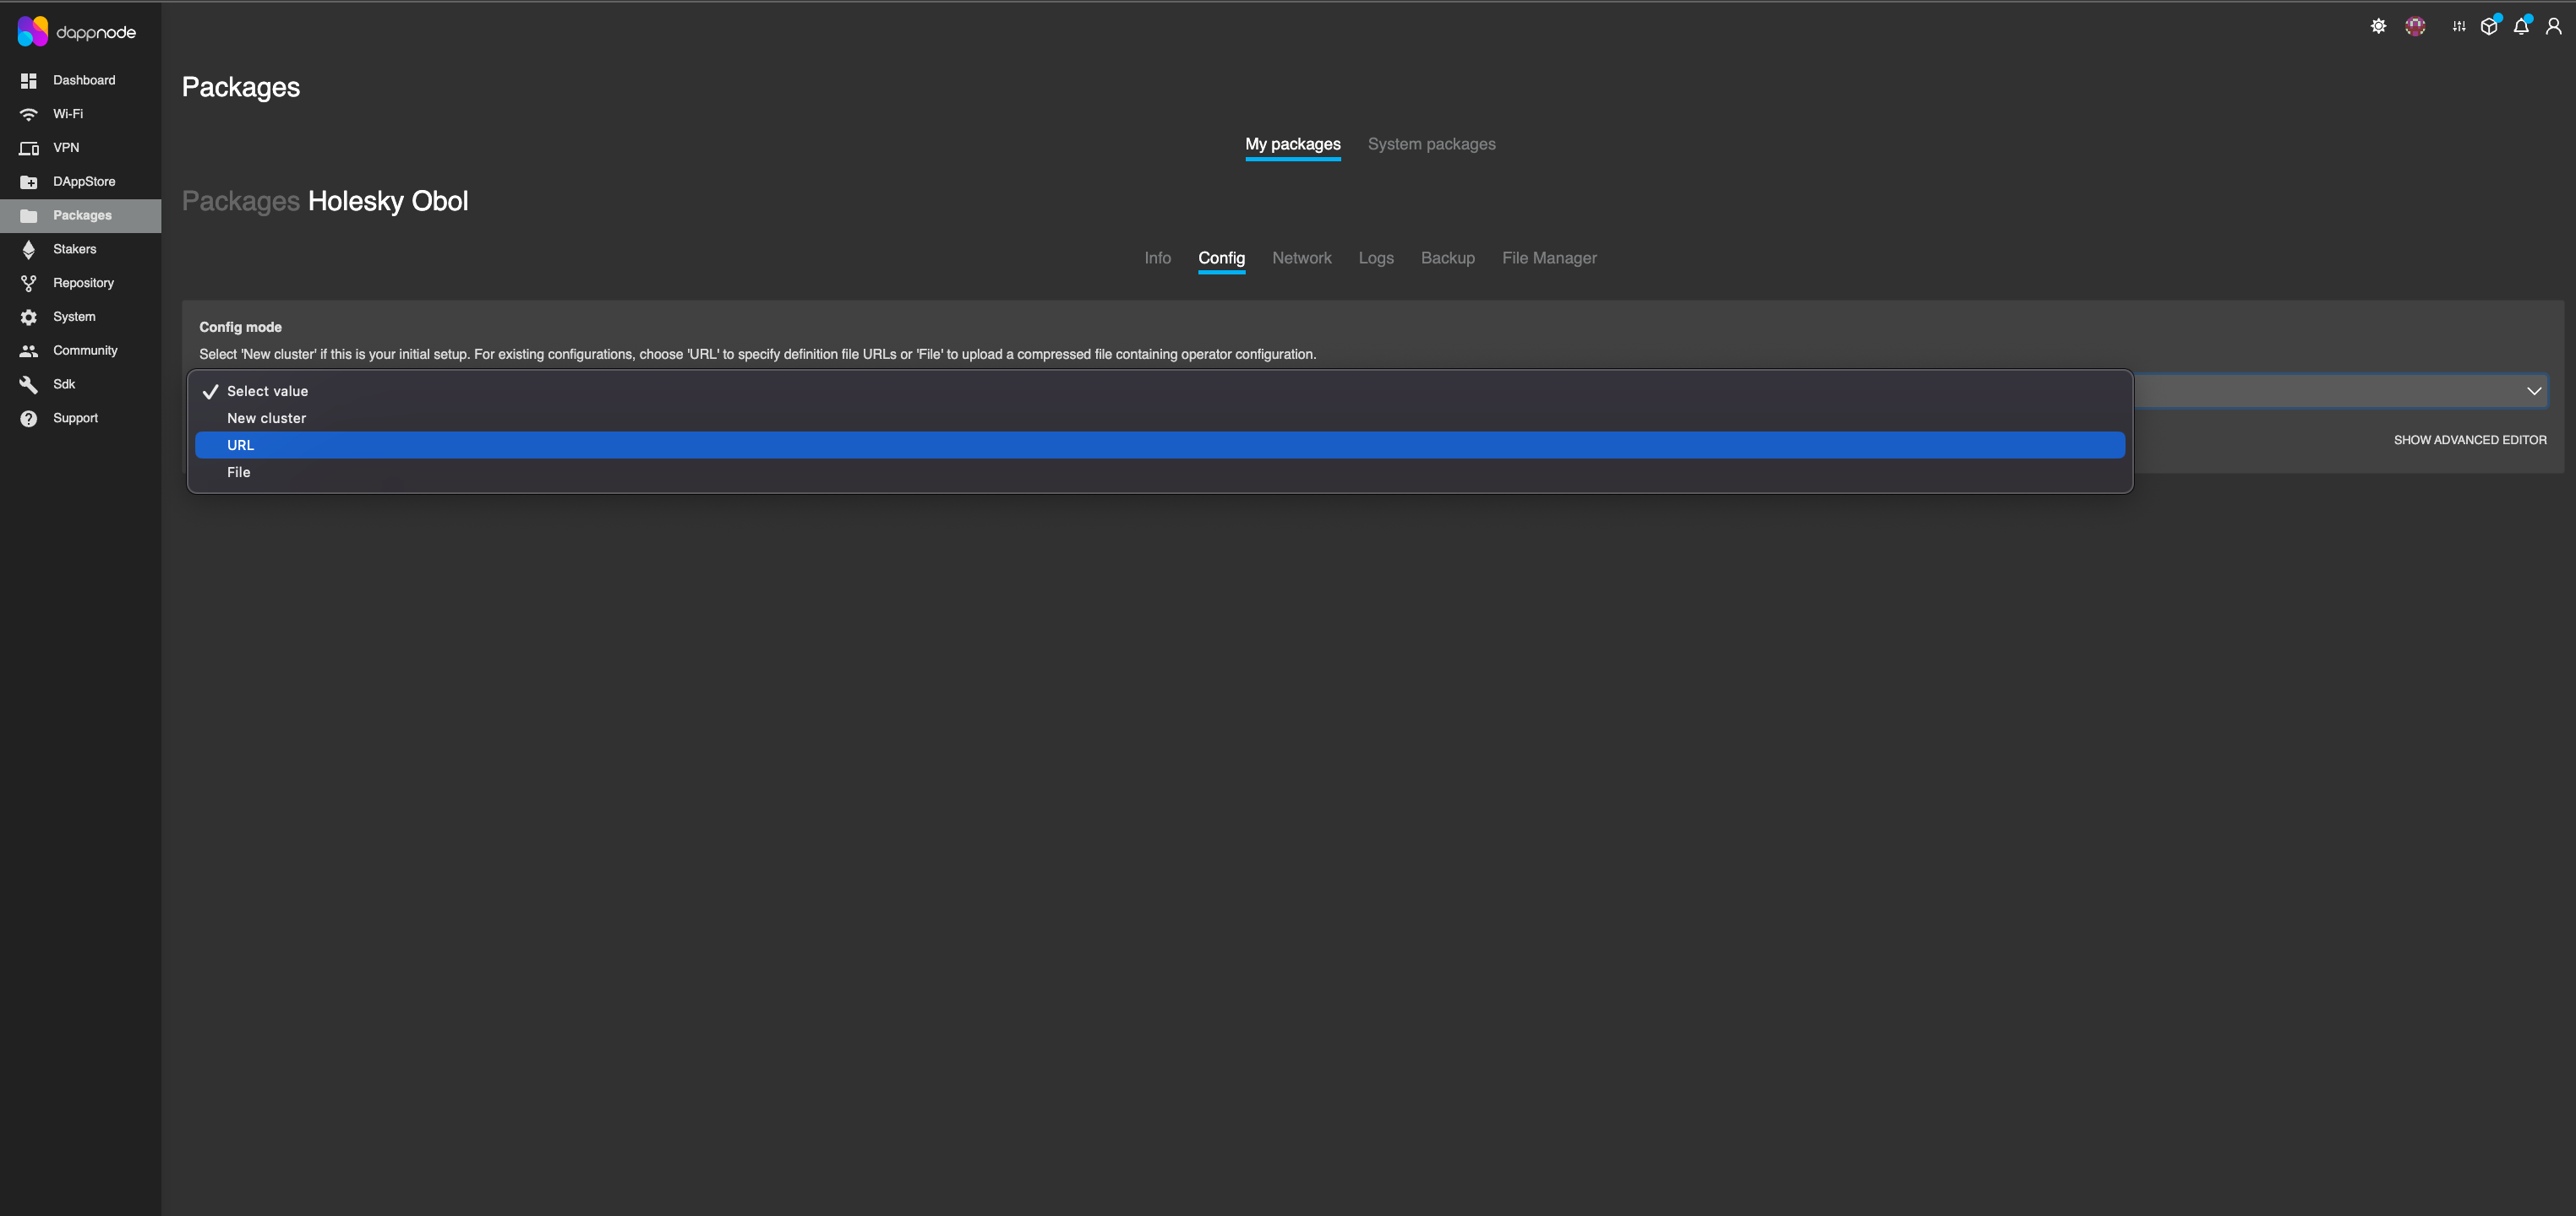Toggle light theme with sun icon
Viewport: 2576px width, 1216px height.
[2378, 27]
